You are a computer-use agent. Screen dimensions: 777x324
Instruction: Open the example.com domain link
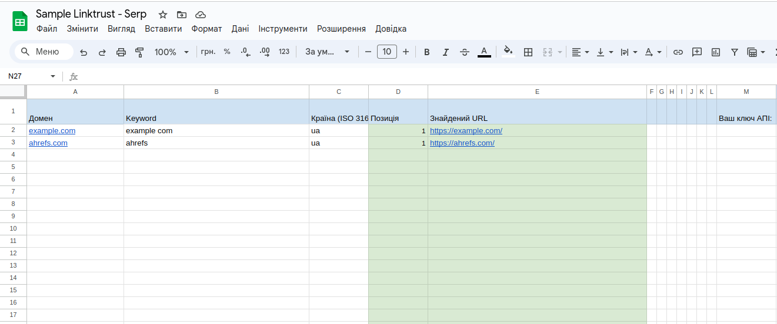(x=52, y=131)
